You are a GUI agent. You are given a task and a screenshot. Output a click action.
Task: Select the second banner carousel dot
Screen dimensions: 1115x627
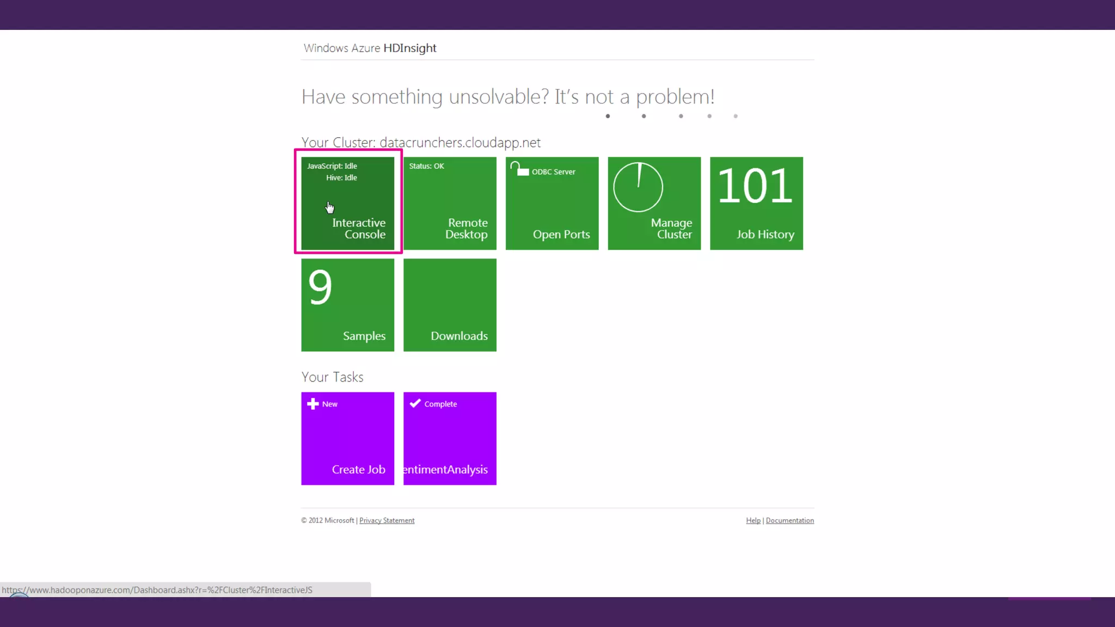[x=644, y=116]
